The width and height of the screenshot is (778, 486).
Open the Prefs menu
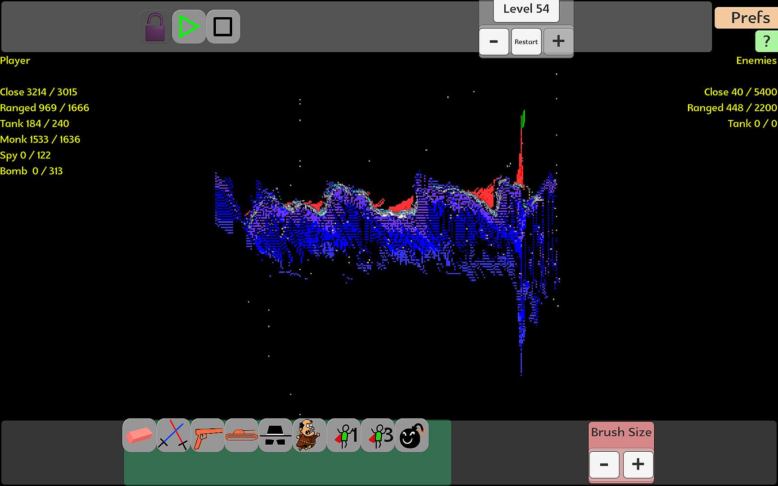pyautogui.click(x=747, y=18)
